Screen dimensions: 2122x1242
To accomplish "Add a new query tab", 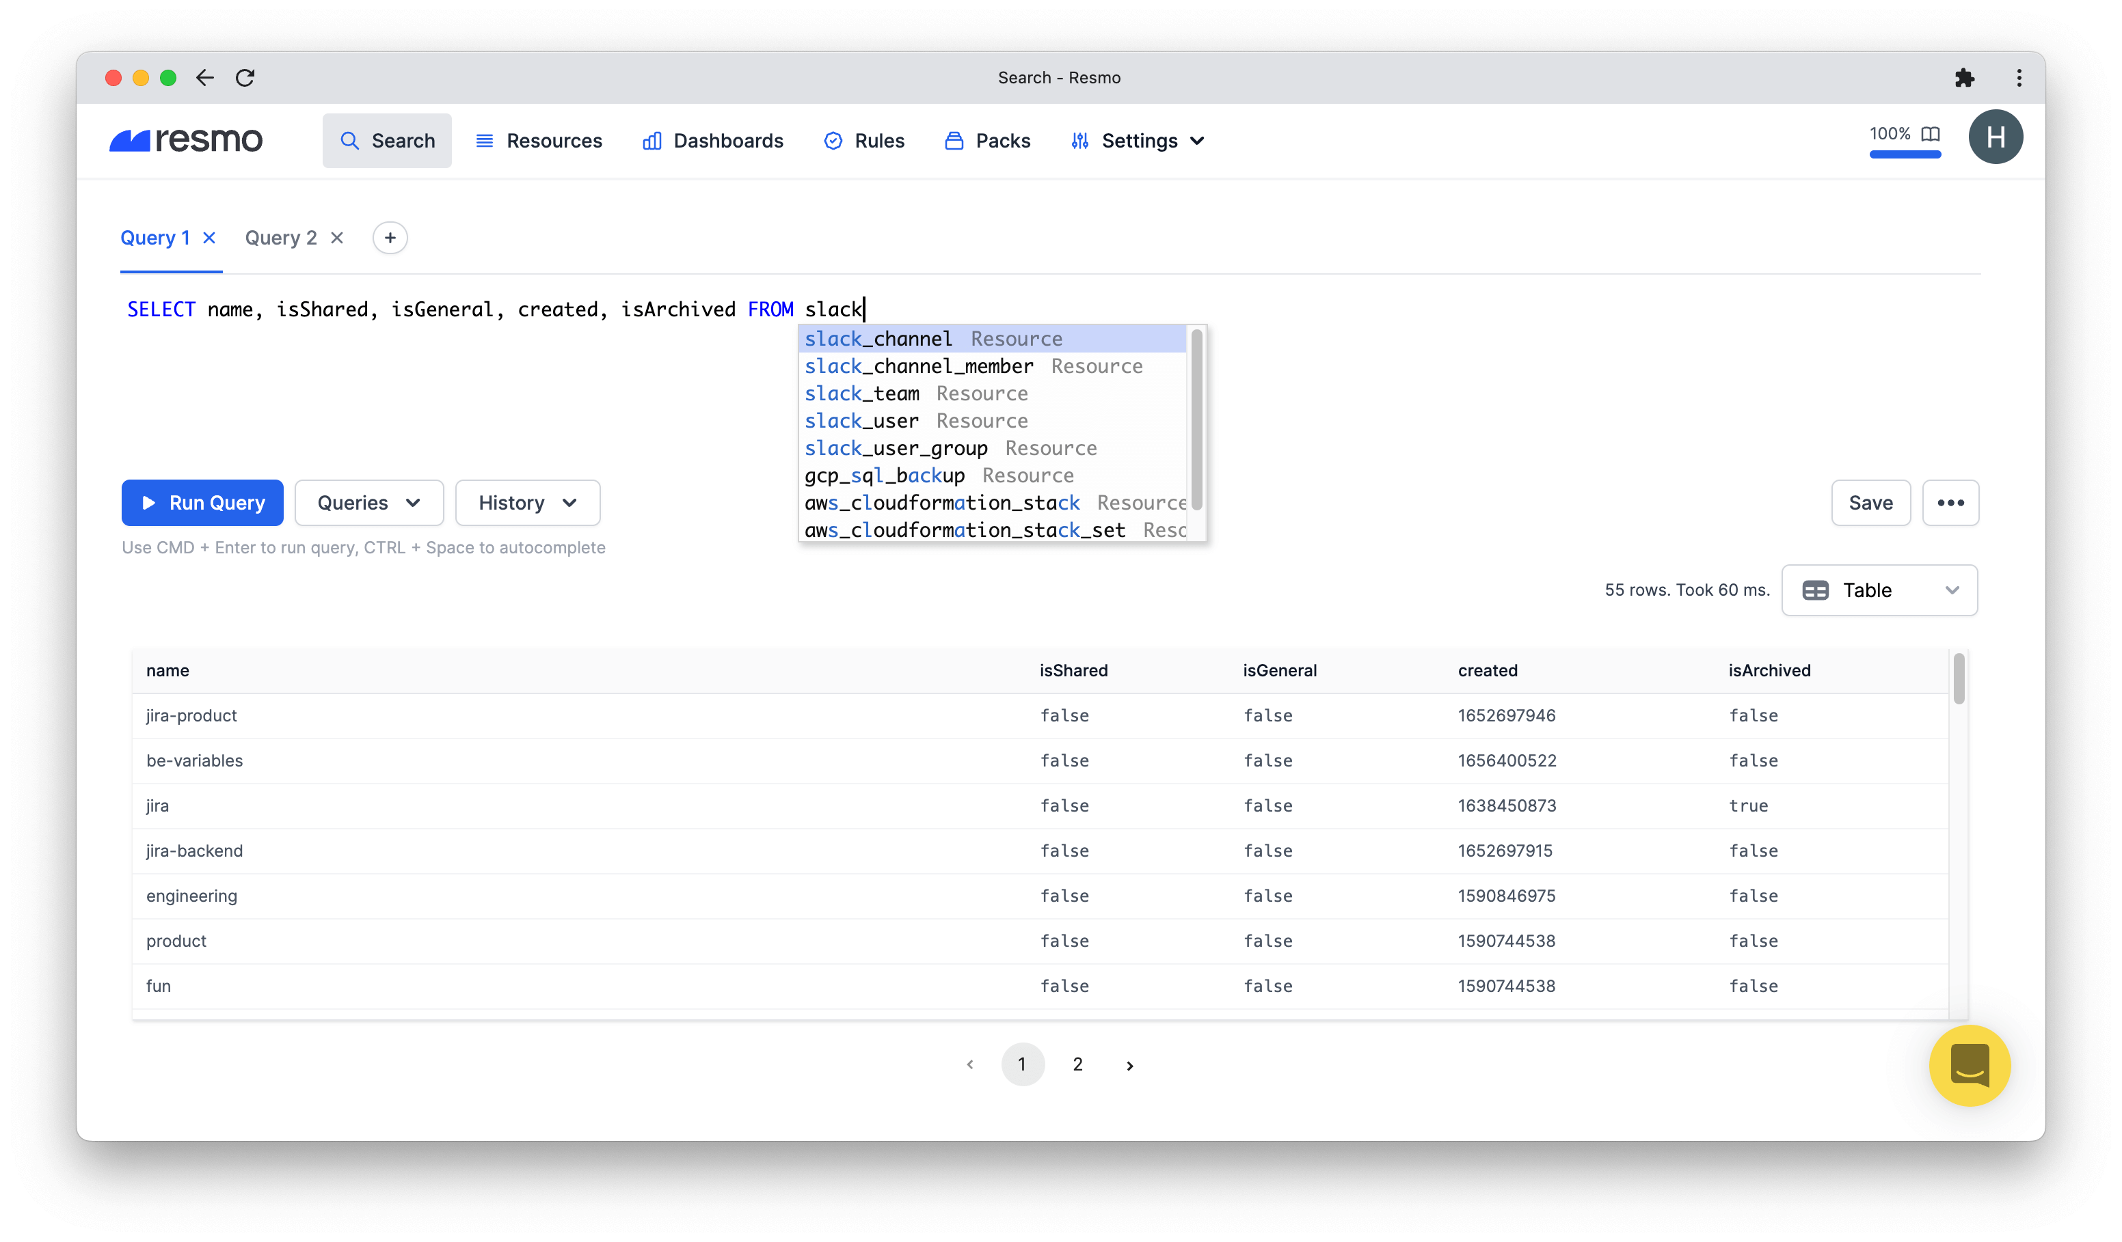I will point(390,237).
